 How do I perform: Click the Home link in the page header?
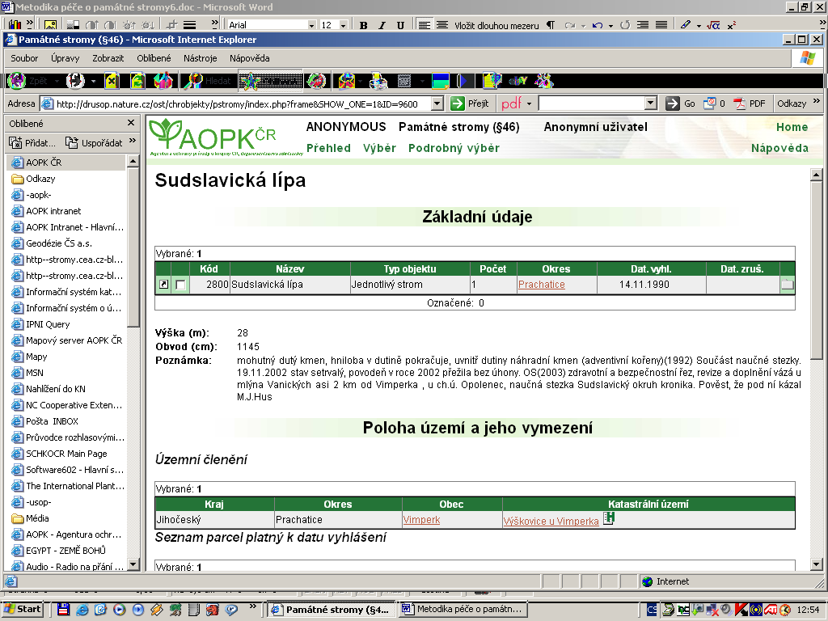click(x=792, y=127)
